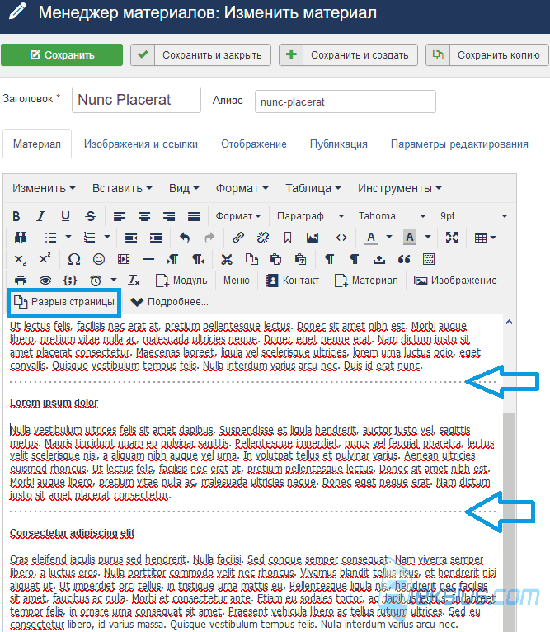
Task: Click the Разрыв страницы button
Action: coord(64,302)
